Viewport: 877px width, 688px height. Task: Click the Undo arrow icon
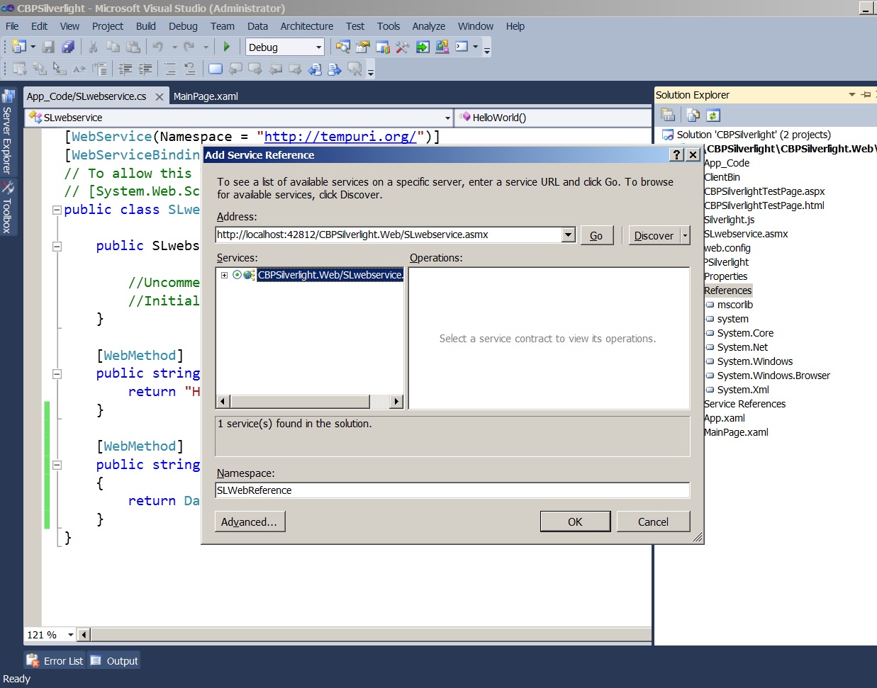(157, 47)
